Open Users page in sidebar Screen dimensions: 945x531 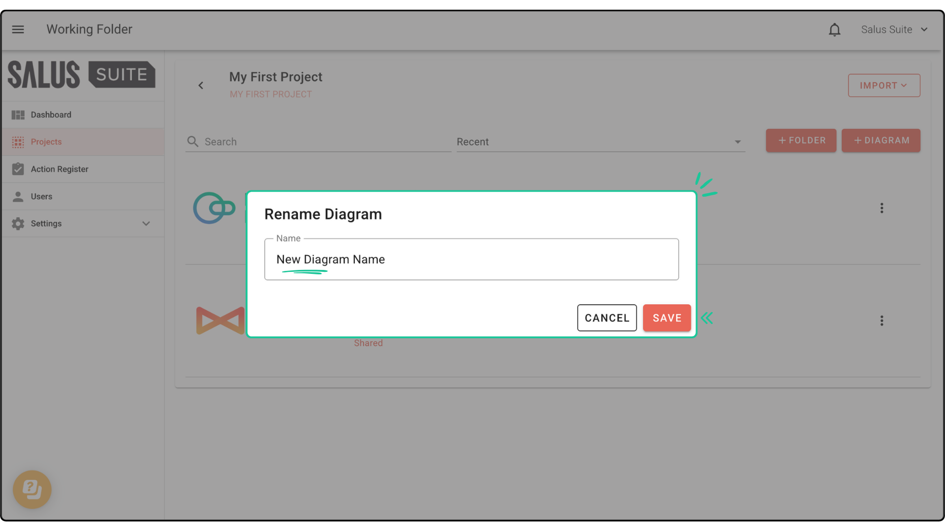click(41, 197)
